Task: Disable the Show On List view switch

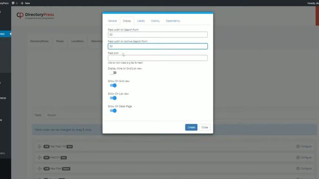Action: 113,98
